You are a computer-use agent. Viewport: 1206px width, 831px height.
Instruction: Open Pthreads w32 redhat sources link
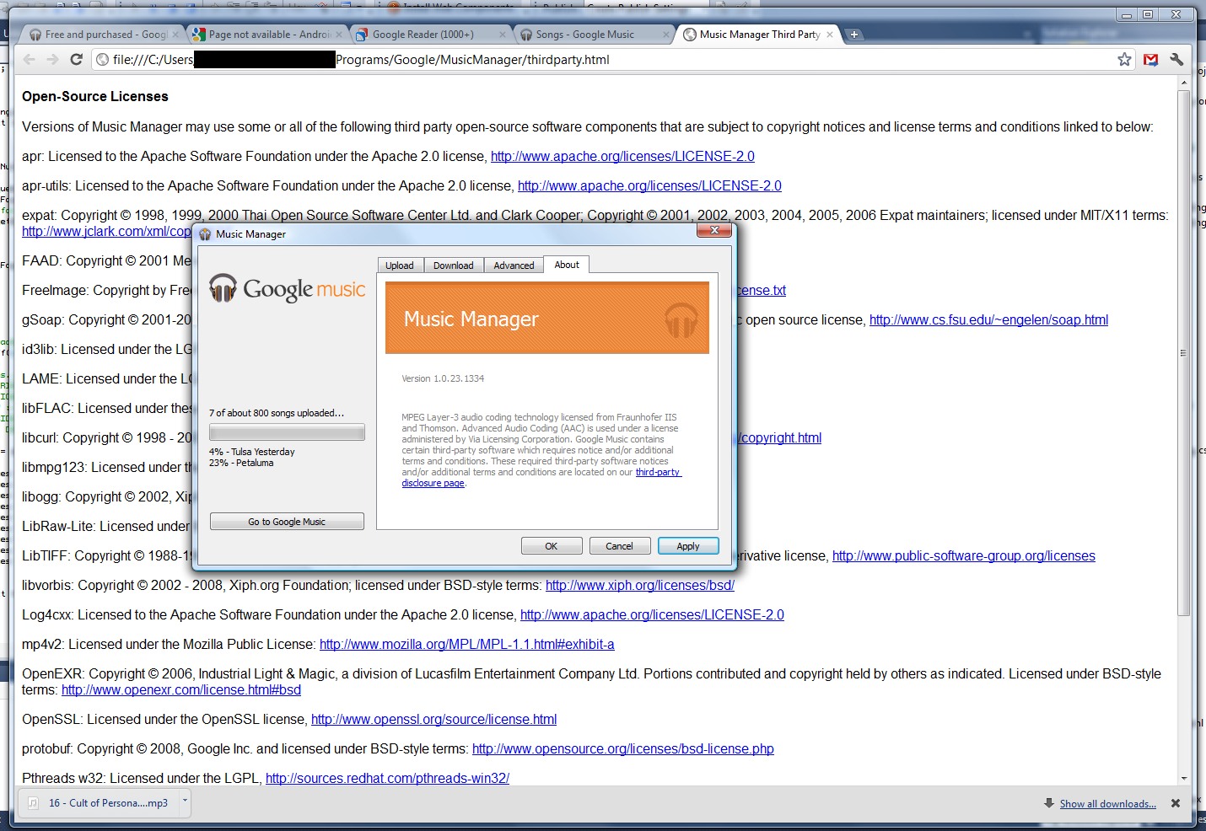tap(387, 779)
